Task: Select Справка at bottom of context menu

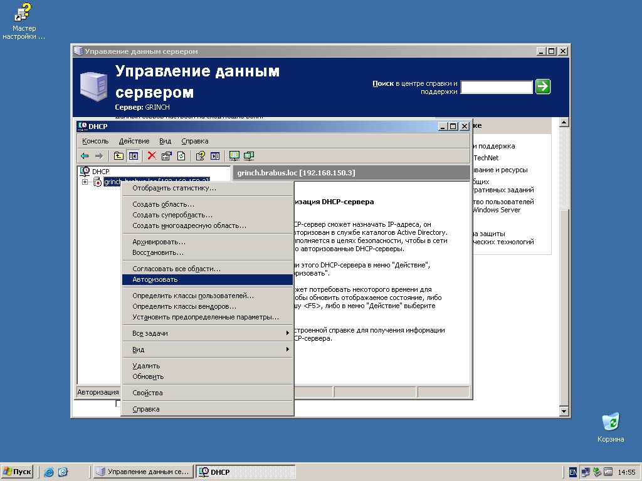Action: point(207,410)
